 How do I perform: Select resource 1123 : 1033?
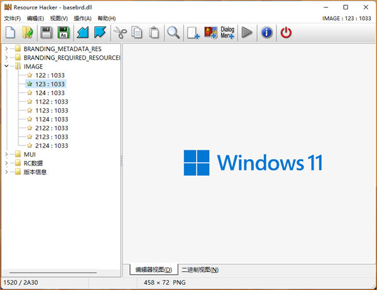coord(52,111)
